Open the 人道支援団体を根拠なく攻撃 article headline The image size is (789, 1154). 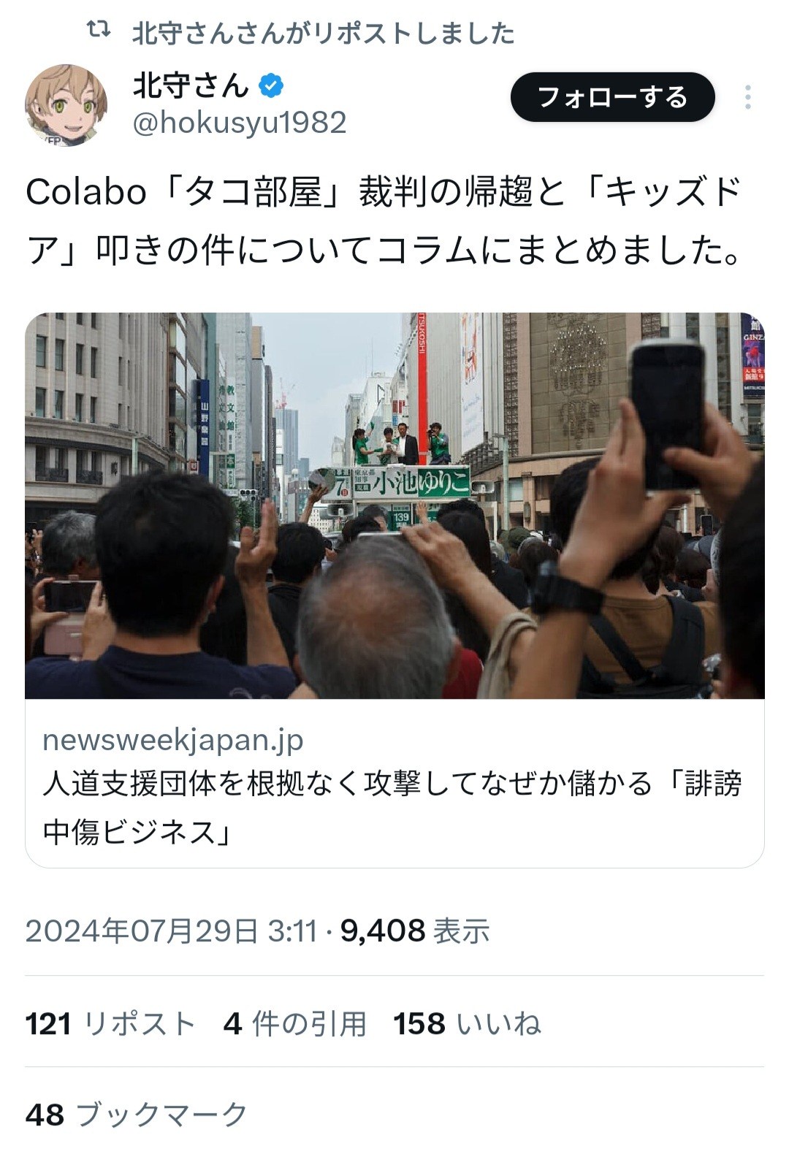pyautogui.click(x=393, y=807)
